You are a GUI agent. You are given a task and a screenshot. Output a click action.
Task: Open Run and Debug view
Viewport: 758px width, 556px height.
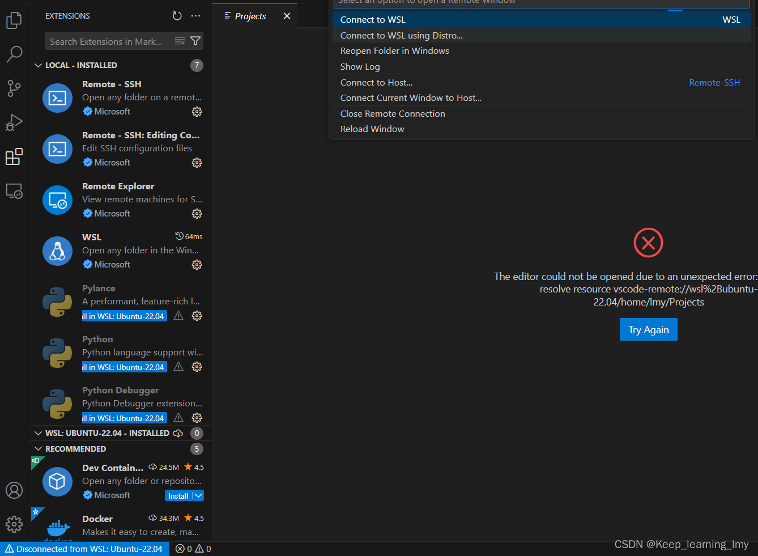pos(14,122)
